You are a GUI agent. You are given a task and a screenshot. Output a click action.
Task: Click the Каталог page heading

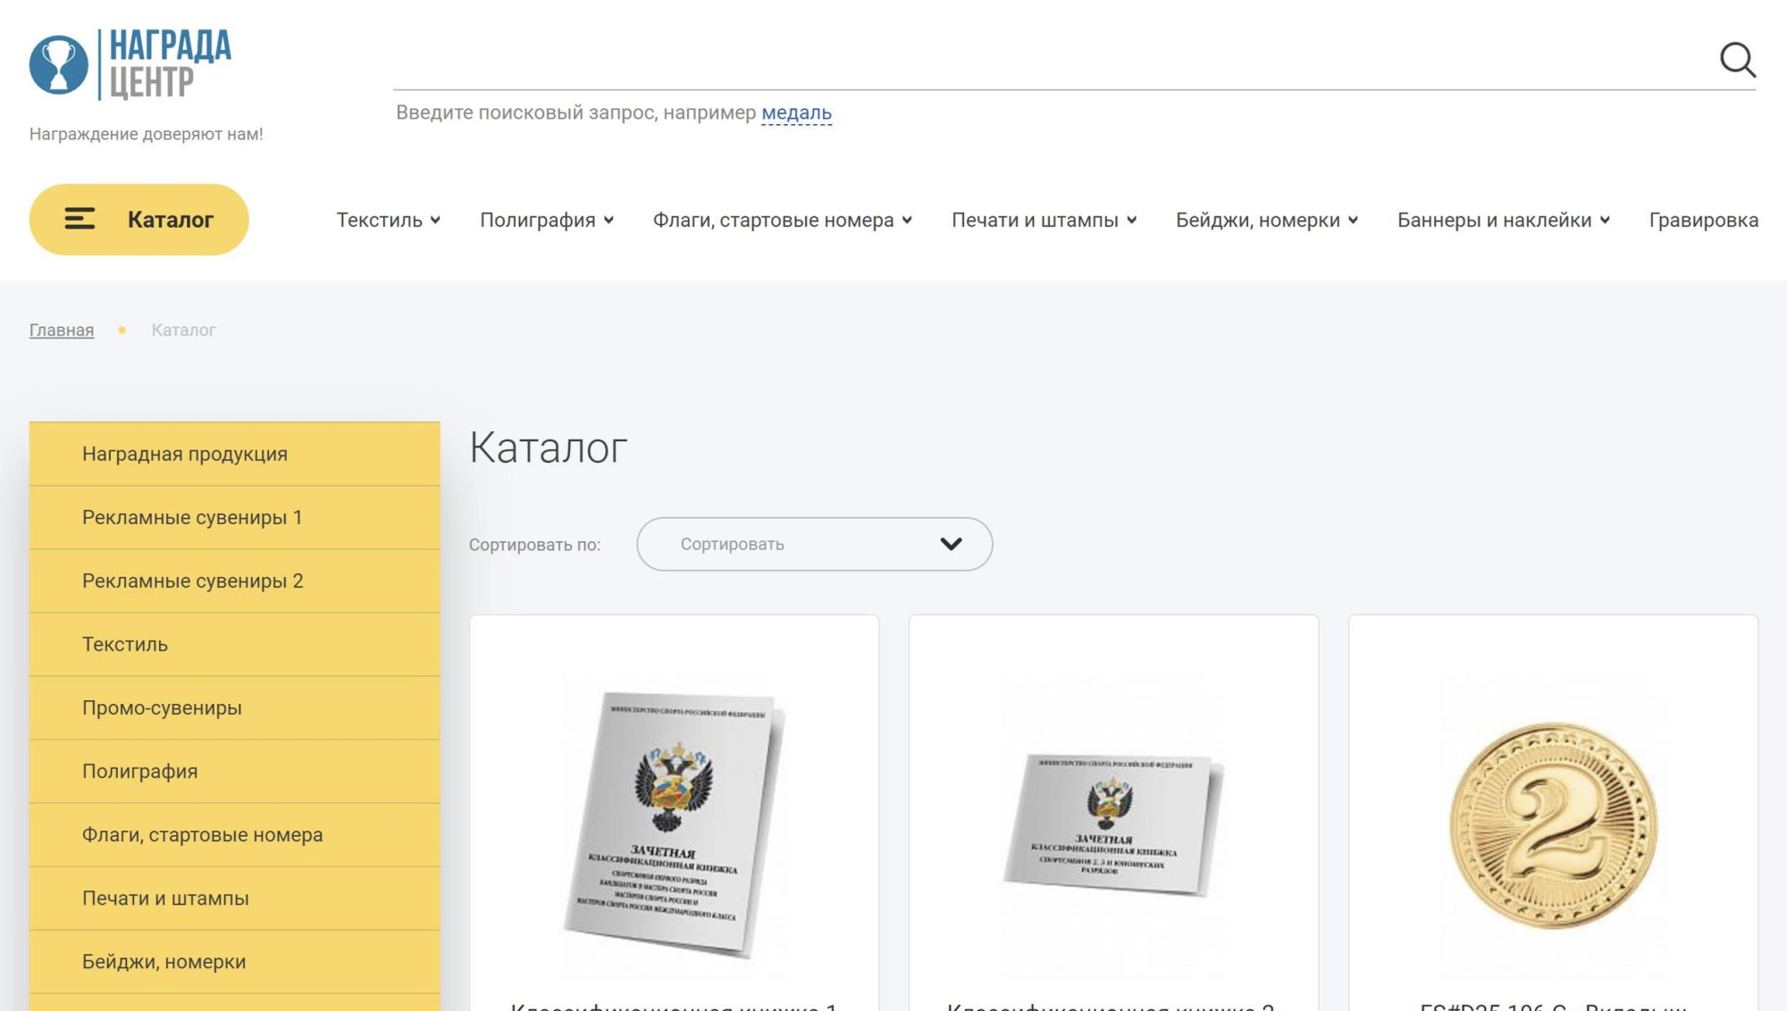(x=549, y=447)
